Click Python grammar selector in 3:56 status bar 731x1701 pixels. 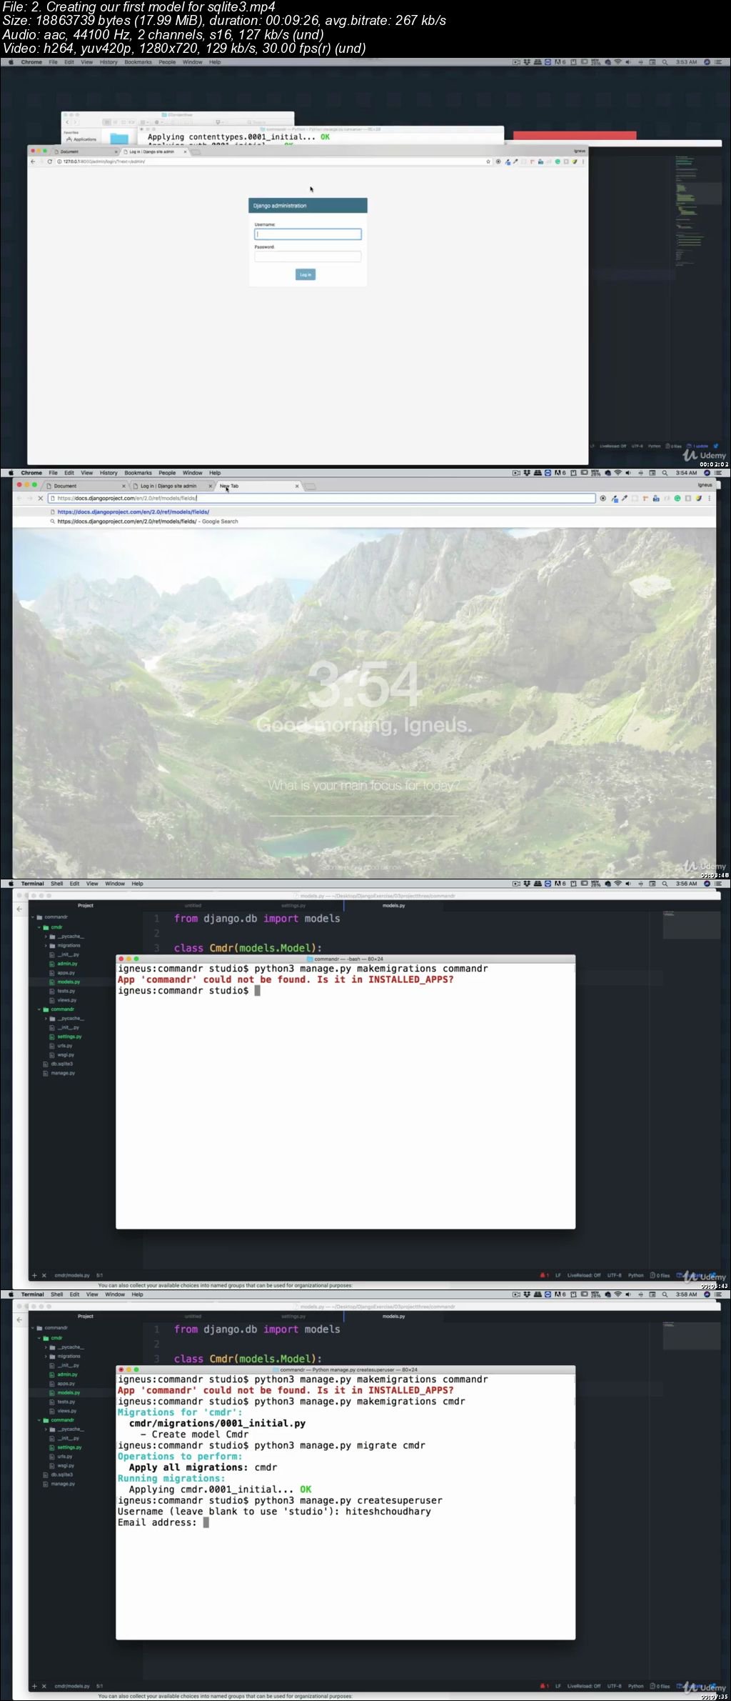[635, 1275]
